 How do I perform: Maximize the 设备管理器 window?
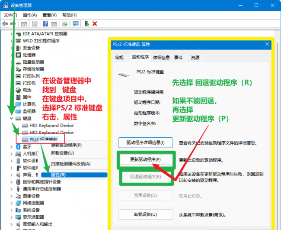click(256, 5)
